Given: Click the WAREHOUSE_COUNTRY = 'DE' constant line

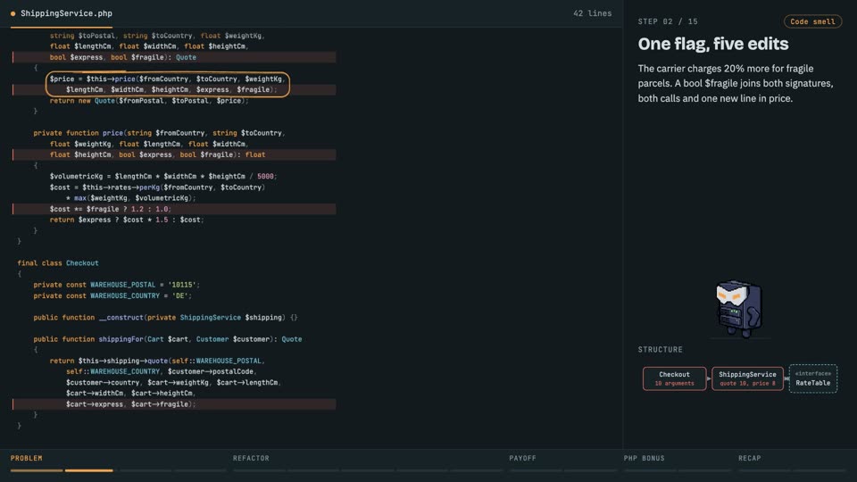Looking at the screenshot, I should [x=112, y=295].
